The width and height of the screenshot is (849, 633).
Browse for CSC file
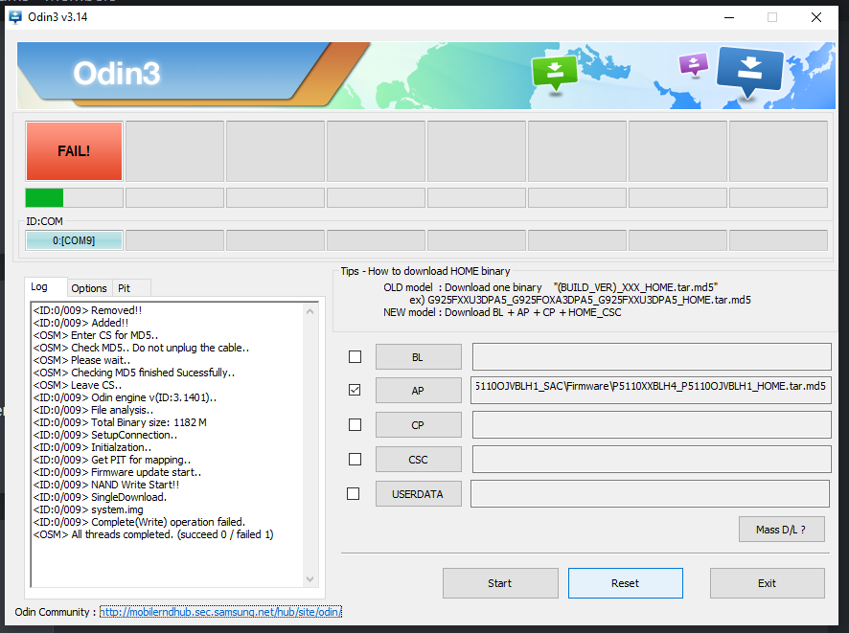[x=419, y=460]
